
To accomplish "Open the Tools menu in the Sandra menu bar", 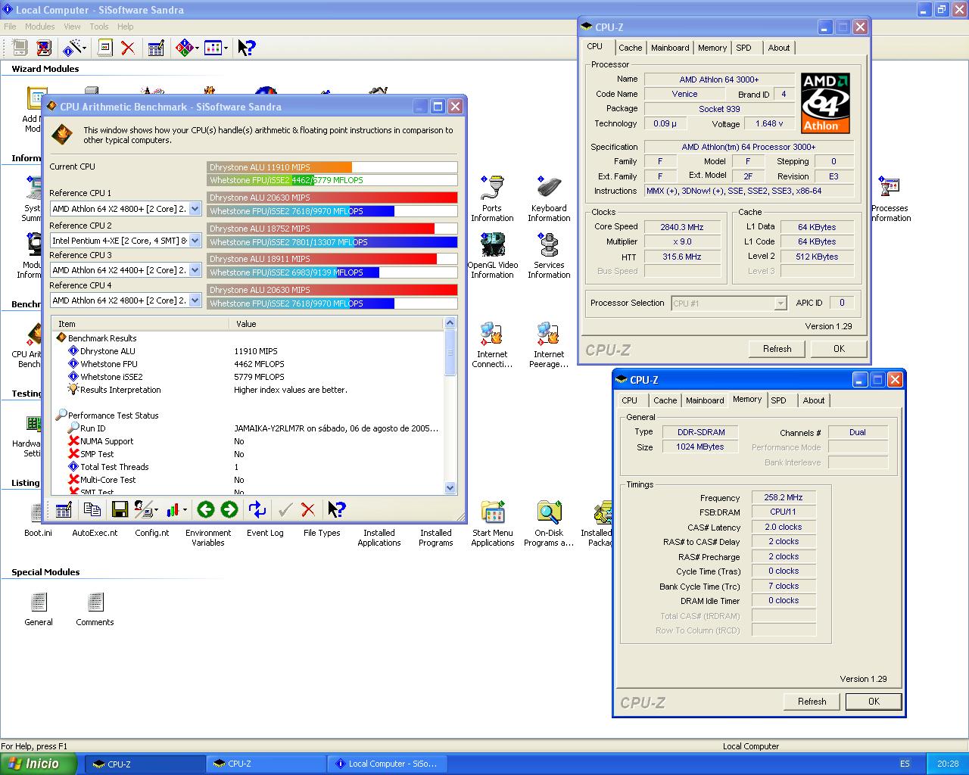I will (x=99, y=26).
